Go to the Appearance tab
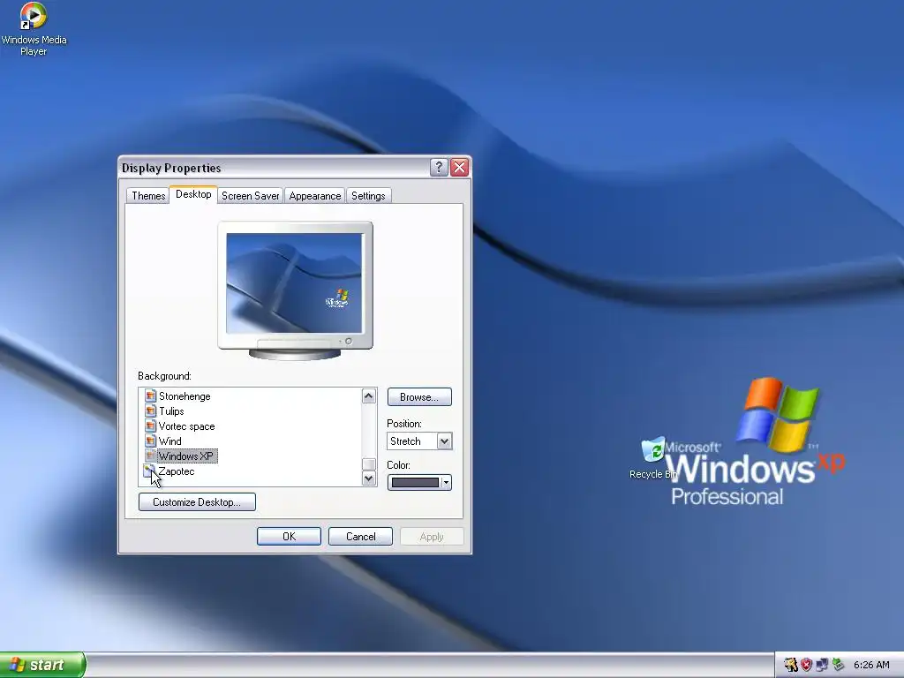Screen dimensions: 904x678 [x=315, y=196]
